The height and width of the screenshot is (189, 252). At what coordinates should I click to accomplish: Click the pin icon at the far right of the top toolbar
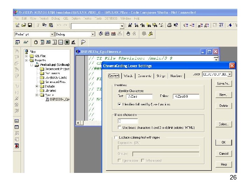click(x=230, y=25)
